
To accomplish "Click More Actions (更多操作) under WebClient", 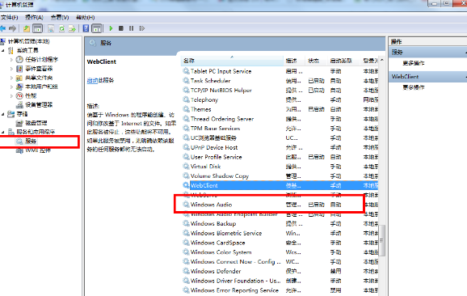I will 414,87.
